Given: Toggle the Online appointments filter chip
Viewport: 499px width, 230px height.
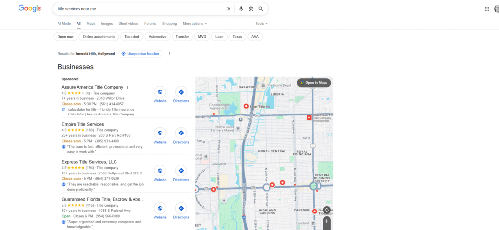Looking at the screenshot, I should [x=99, y=37].
